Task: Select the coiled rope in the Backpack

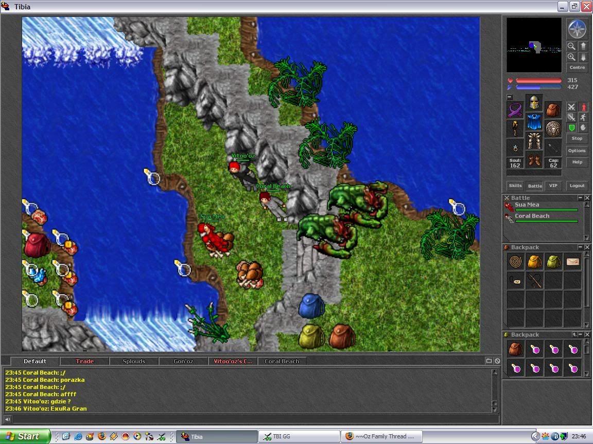Action: pos(515,262)
